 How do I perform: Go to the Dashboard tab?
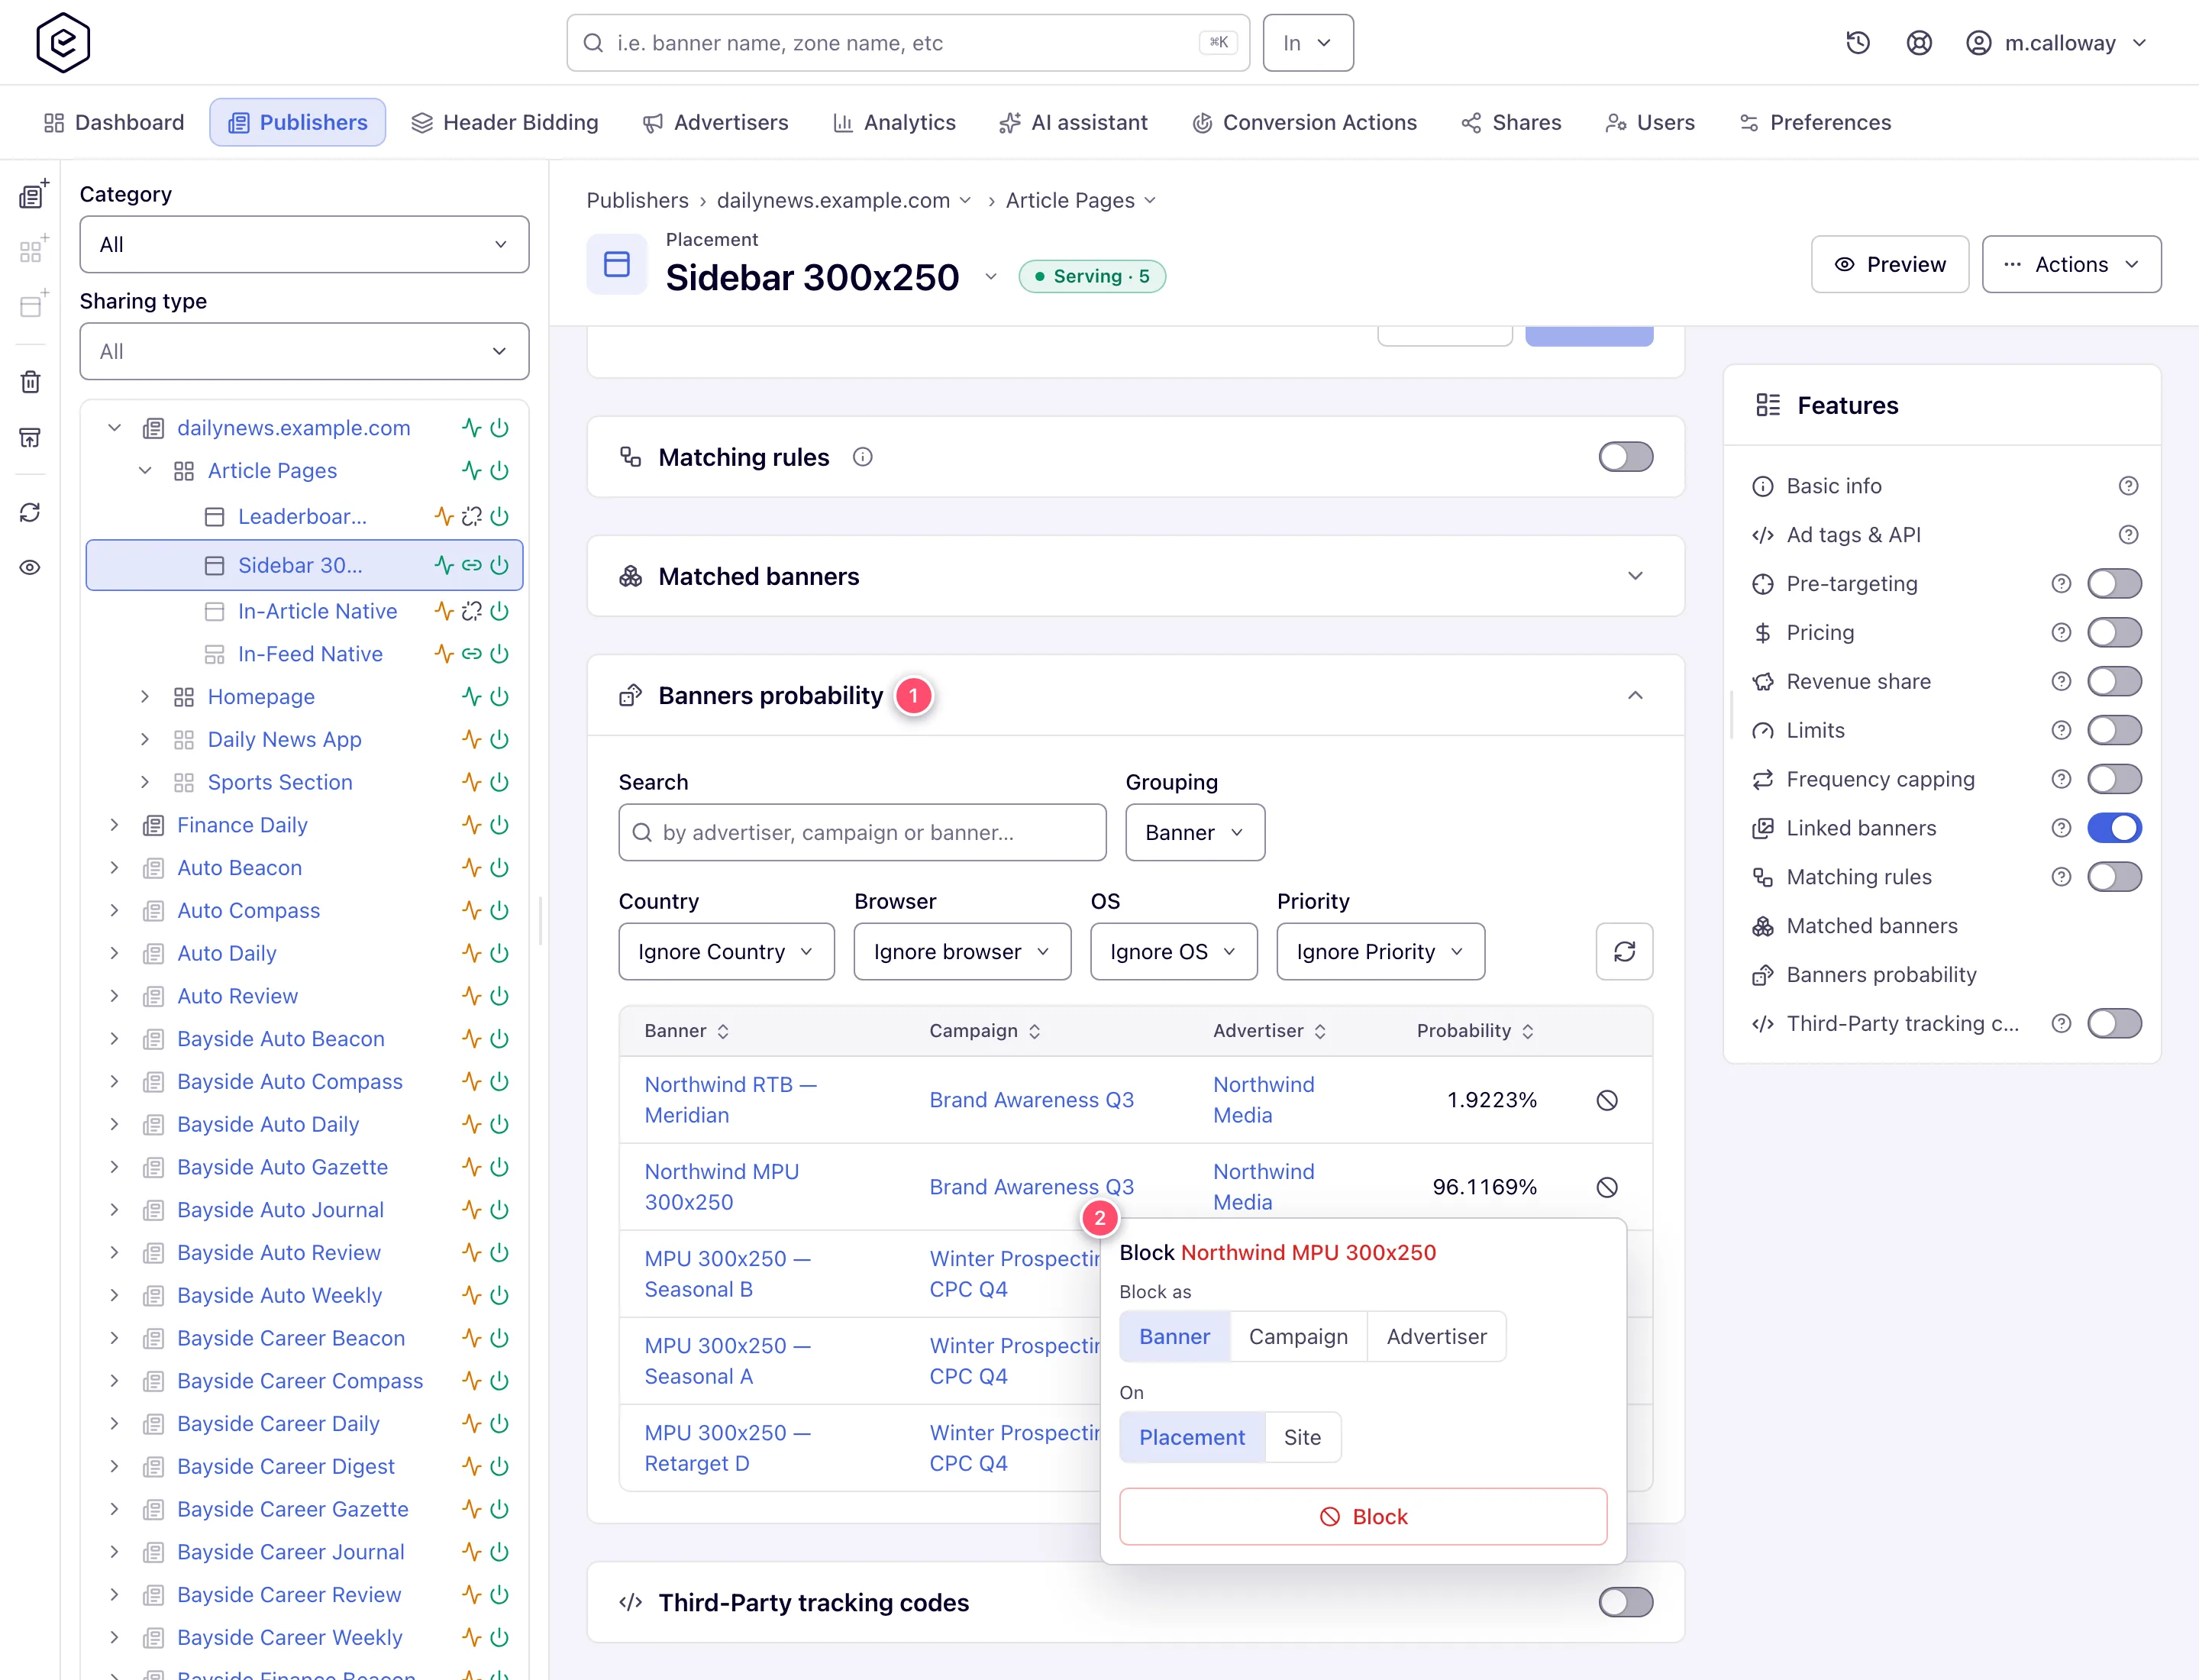tap(114, 122)
